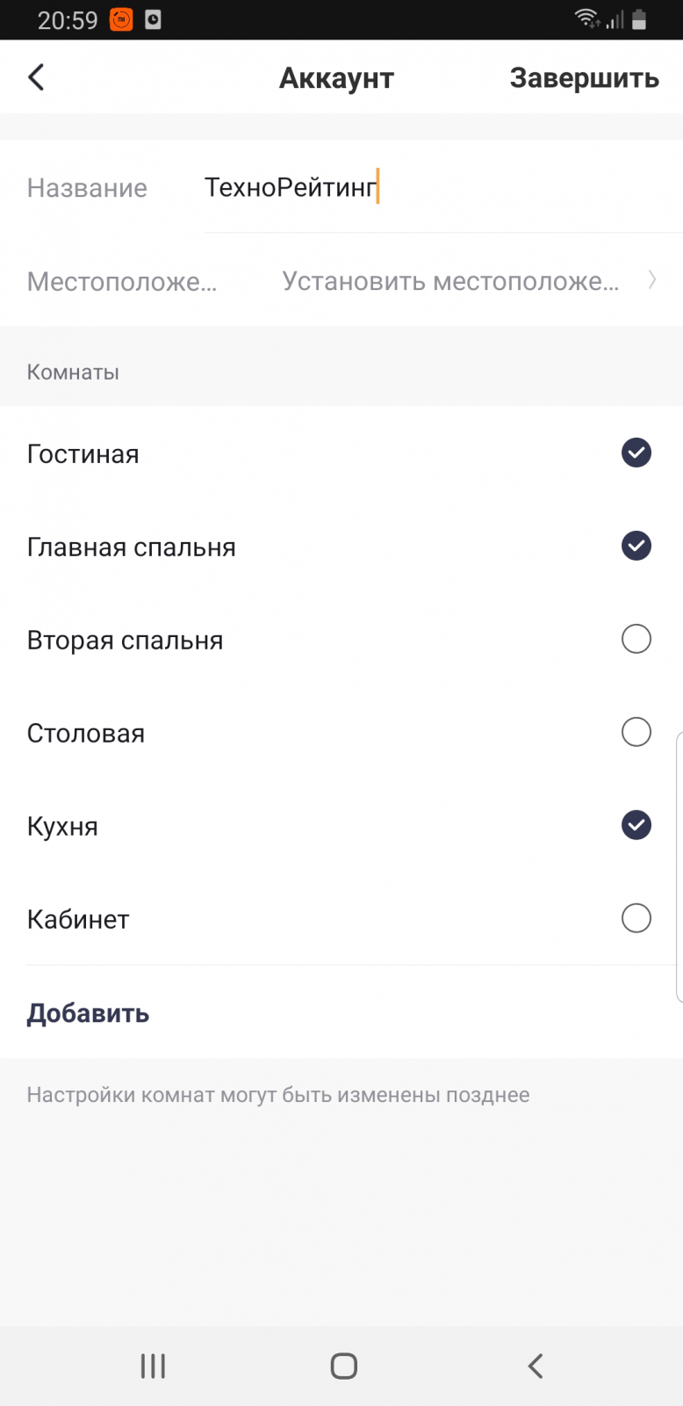The image size is (683, 1406).
Task: Tap Добавить to add a room
Action: 88,1013
